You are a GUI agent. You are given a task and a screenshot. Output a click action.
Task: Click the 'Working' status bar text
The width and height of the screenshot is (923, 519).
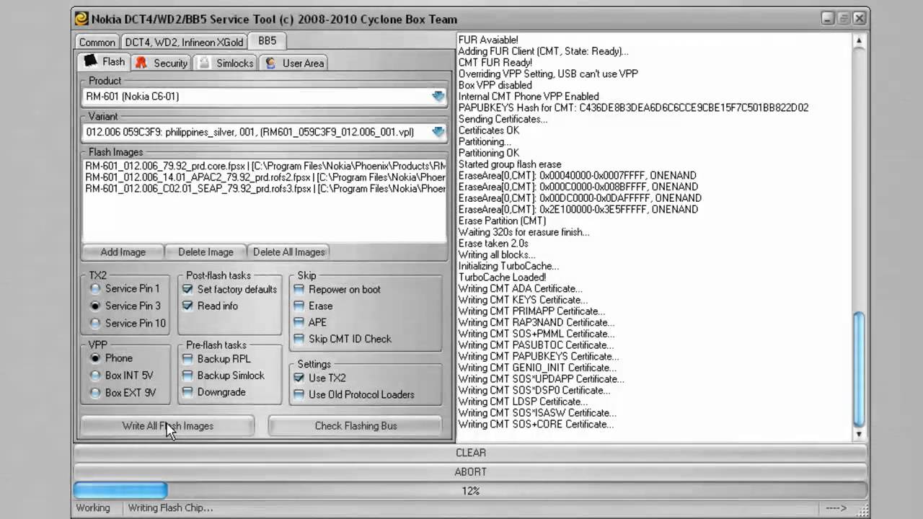click(93, 507)
